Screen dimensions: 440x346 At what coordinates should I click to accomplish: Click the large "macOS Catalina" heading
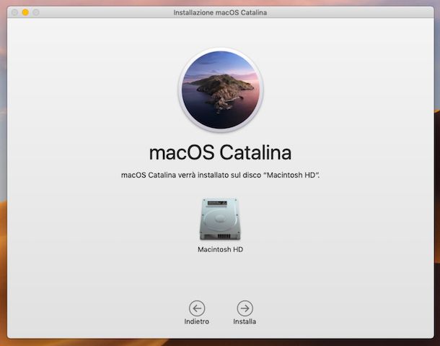point(220,153)
